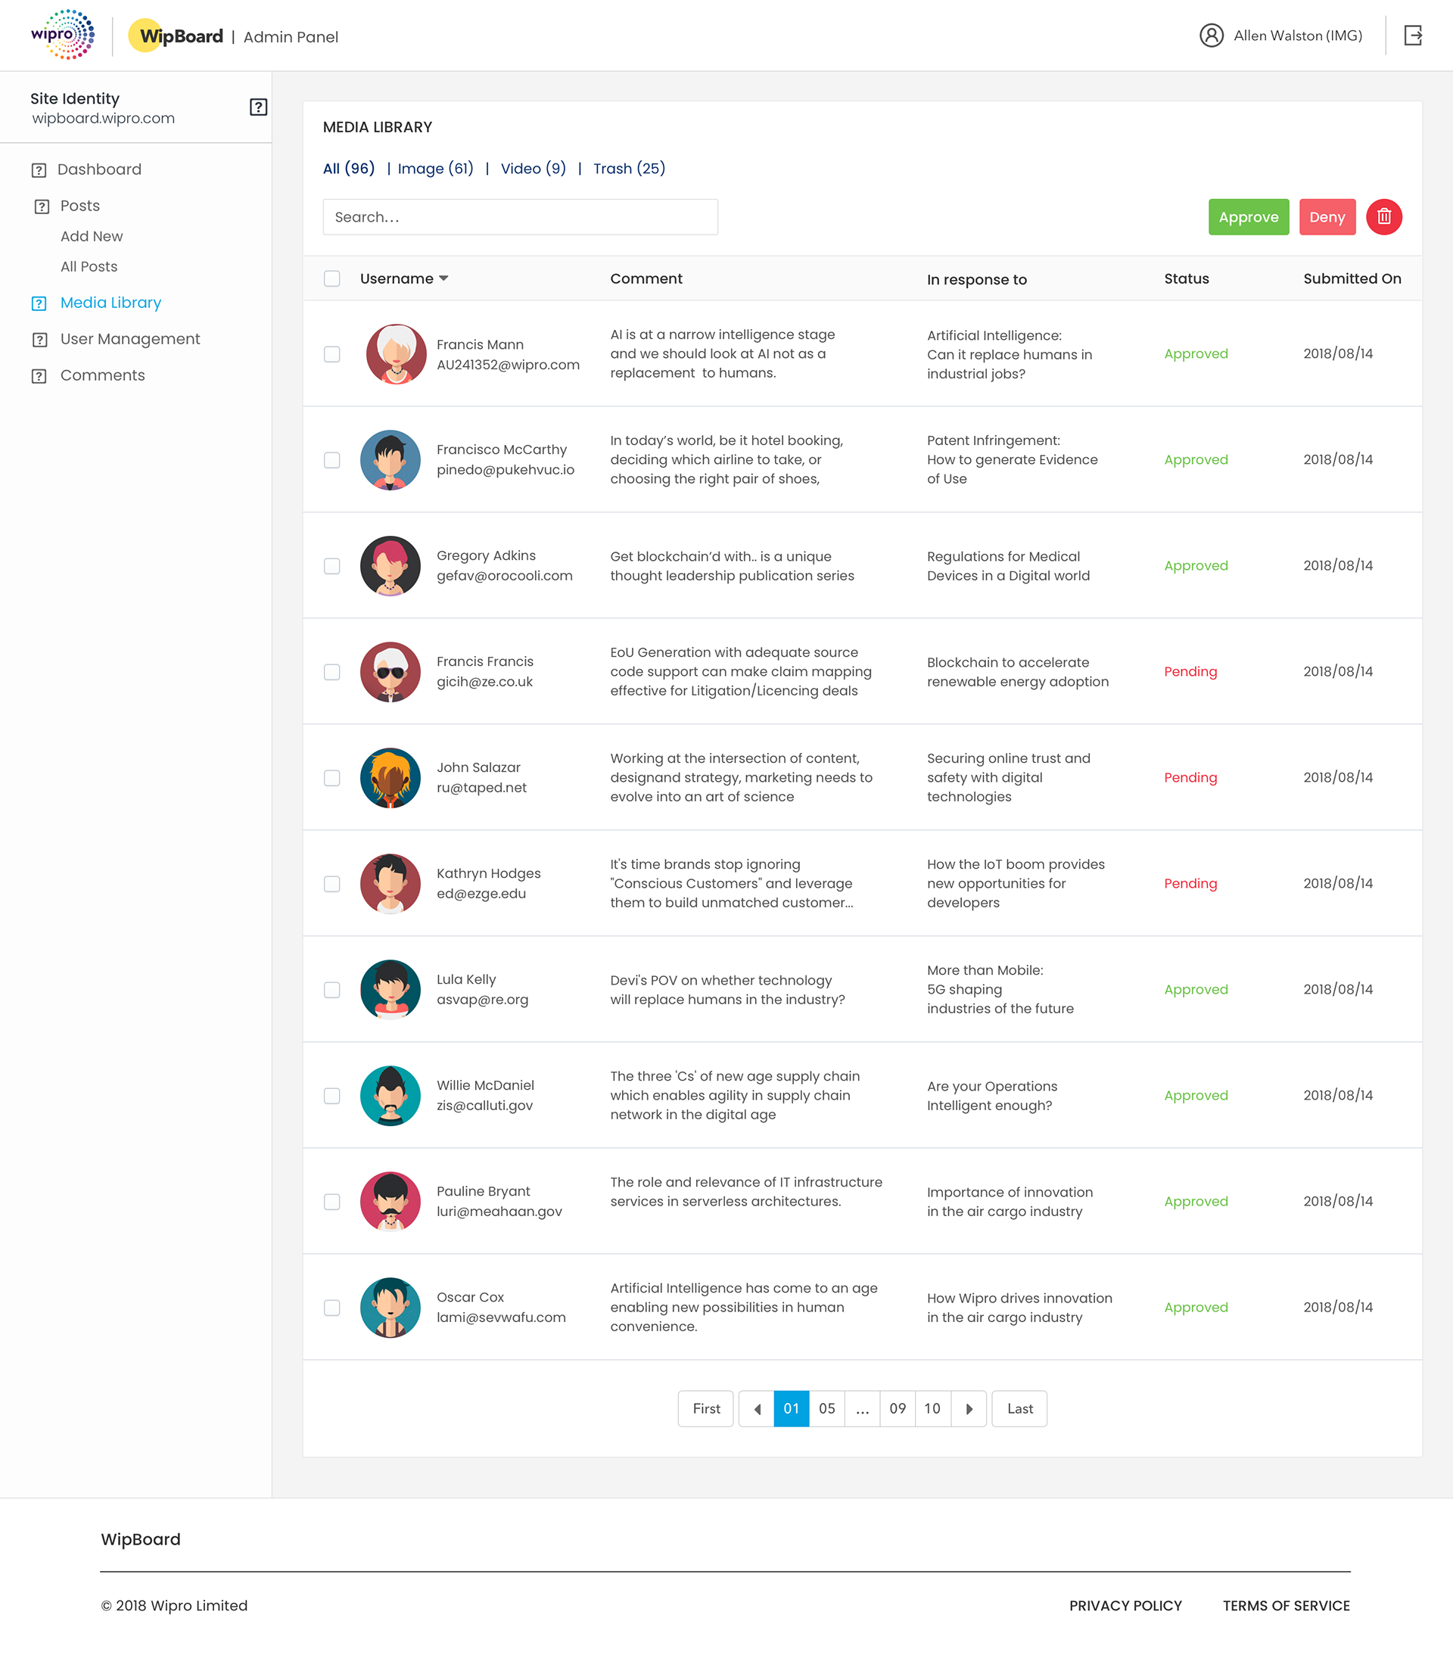The image size is (1453, 1655).
Task: Click the User Management sidebar icon
Action: pyautogui.click(x=39, y=339)
